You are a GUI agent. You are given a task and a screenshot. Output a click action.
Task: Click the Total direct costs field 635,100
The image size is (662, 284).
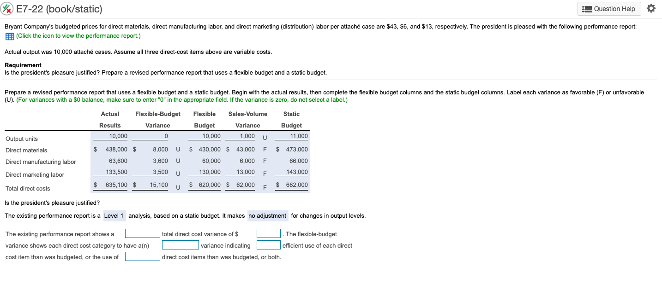[115, 185]
